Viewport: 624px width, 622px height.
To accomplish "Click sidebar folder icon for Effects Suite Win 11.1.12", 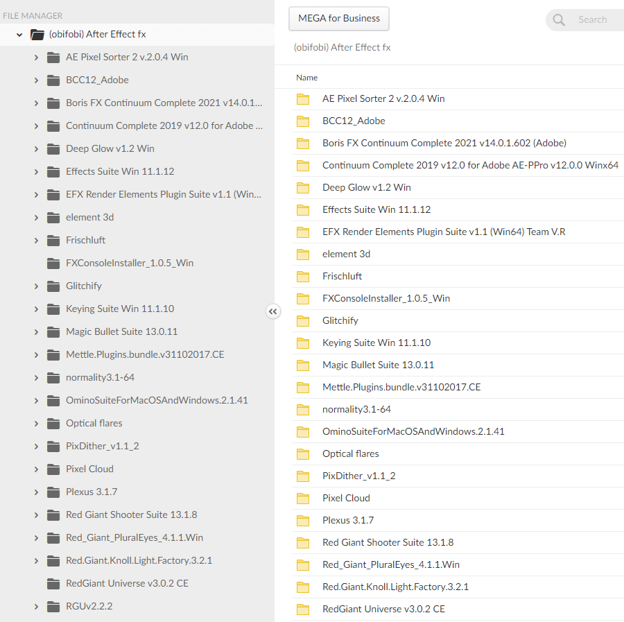I will tap(53, 172).
